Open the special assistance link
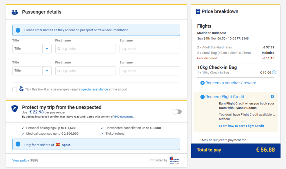Viewport: 286px width, 169px height. (x=94, y=89)
